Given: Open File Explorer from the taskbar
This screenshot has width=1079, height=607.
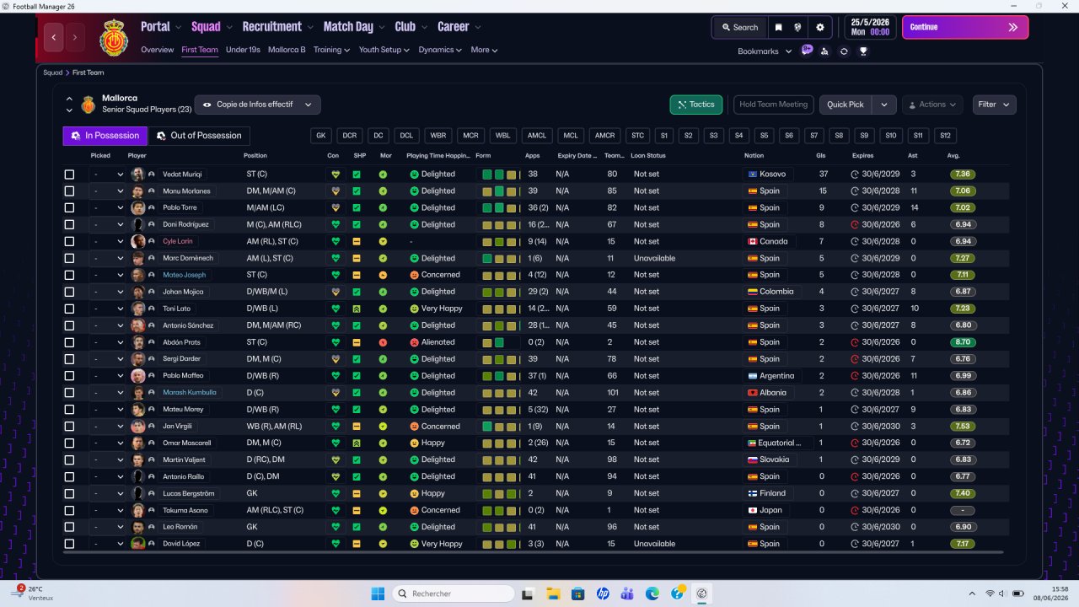Looking at the screenshot, I should pos(553,594).
